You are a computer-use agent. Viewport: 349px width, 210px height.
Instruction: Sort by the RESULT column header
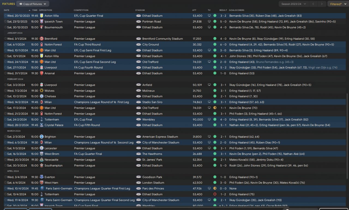click(223, 10)
